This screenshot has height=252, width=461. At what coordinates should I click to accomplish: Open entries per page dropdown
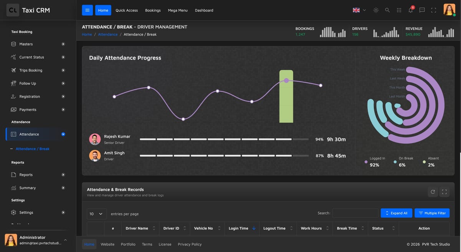pos(97,214)
